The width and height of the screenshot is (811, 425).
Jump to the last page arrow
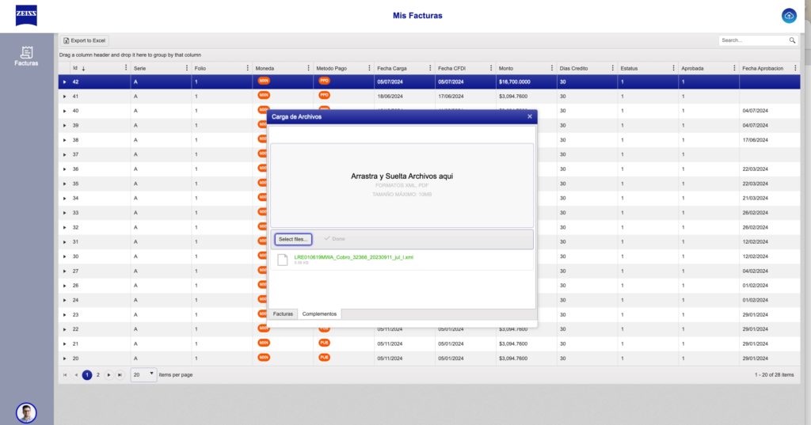(x=120, y=374)
